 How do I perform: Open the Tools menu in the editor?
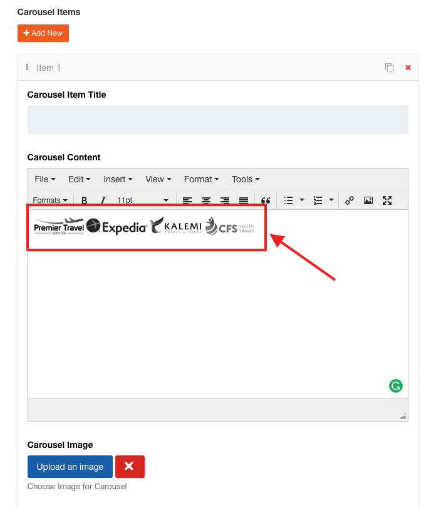pos(246,179)
